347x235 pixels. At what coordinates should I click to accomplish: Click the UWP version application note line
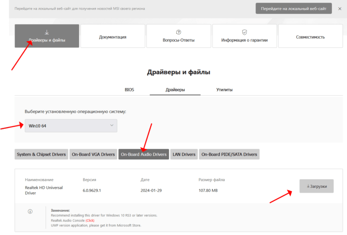point(96,225)
